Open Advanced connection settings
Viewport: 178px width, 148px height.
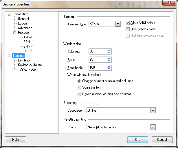coord(25,28)
